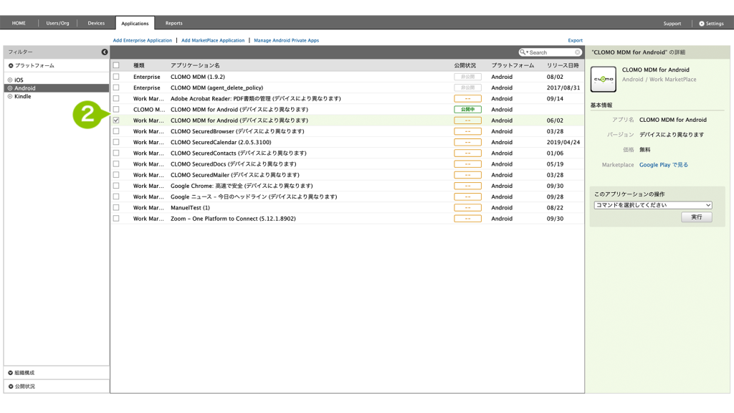Click the 2017/08/31 release date cell
This screenshot has height=413, width=734.
[x=563, y=87]
